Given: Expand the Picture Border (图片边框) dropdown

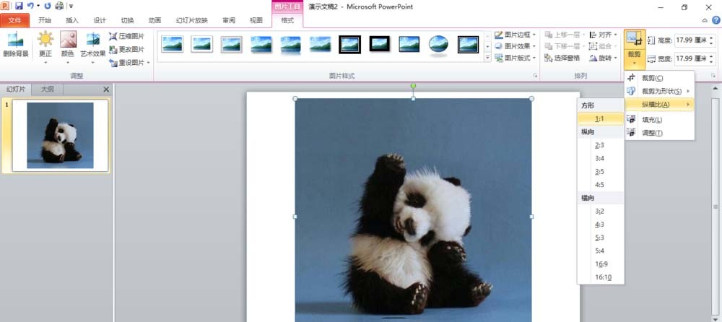Looking at the screenshot, I should click(x=516, y=35).
